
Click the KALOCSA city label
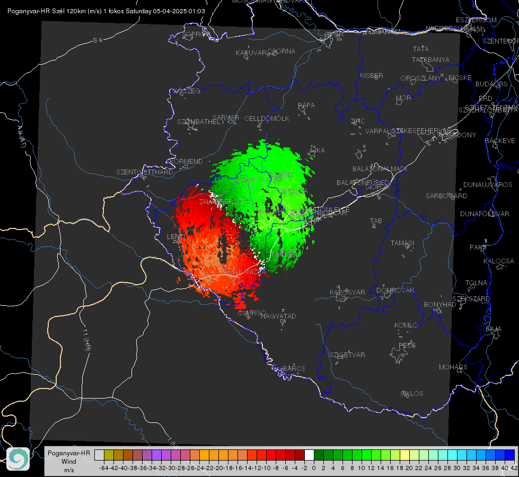[499, 261]
